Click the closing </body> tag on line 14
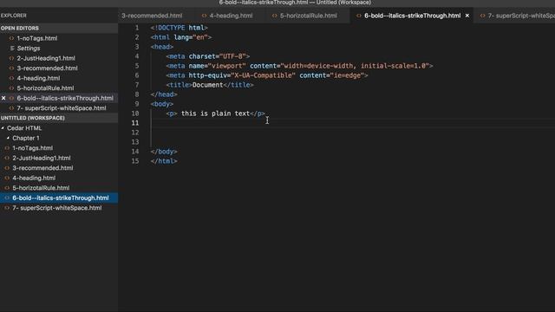555x312 pixels. (164, 152)
